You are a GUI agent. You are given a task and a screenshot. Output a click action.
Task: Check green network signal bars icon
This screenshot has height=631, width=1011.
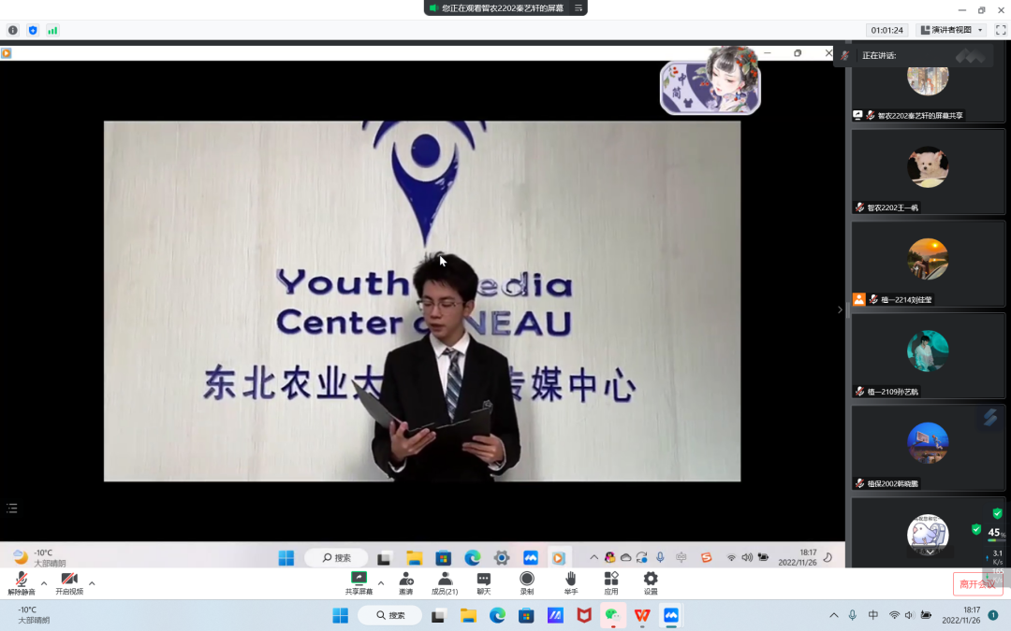[x=52, y=30]
